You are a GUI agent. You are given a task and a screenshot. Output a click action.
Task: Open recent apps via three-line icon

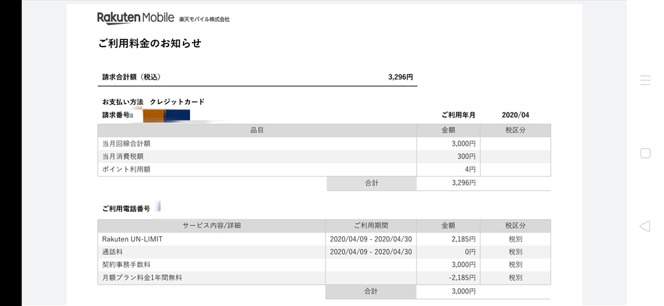[x=645, y=80]
